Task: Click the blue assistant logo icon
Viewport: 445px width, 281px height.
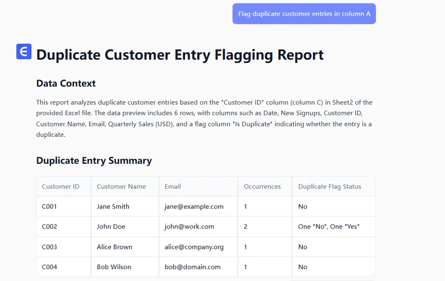Action: point(24,51)
